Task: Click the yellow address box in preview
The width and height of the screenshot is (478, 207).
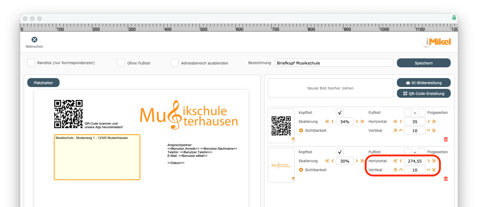Action: click(x=97, y=157)
